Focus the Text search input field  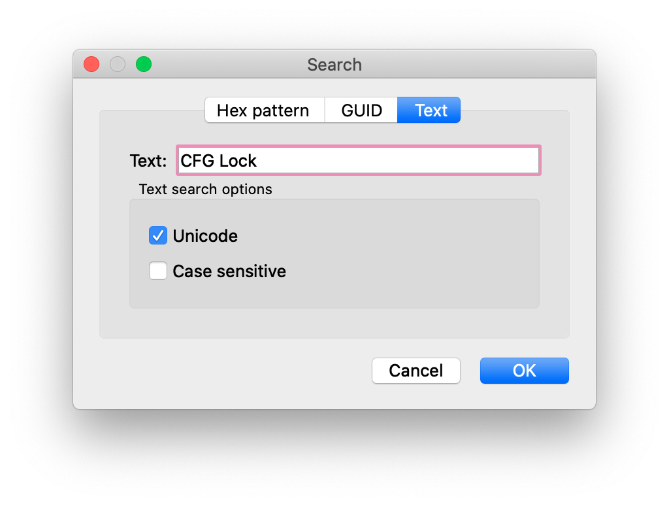pyautogui.click(x=359, y=160)
